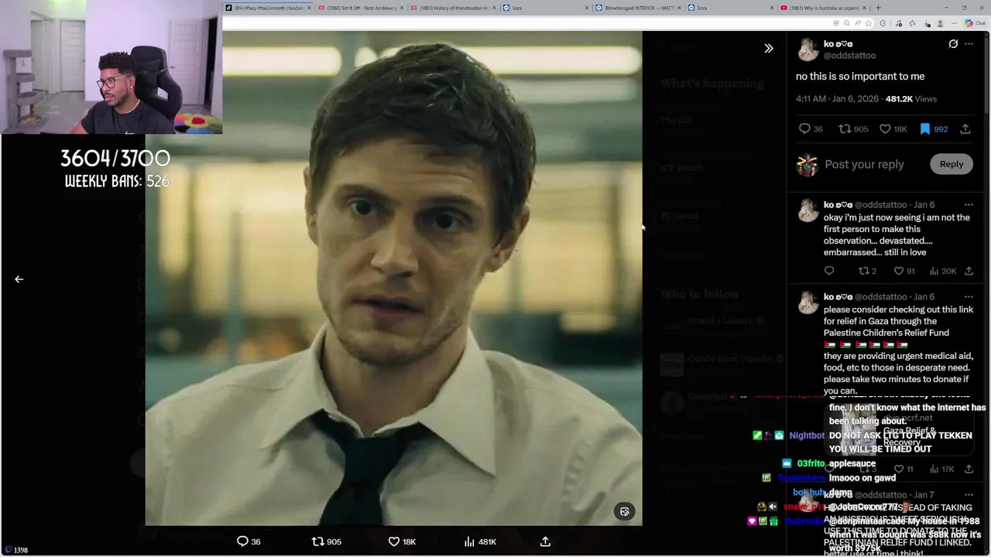Click the 481.2K Views text
The width and height of the screenshot is (991, 557).
click(910, 99)
